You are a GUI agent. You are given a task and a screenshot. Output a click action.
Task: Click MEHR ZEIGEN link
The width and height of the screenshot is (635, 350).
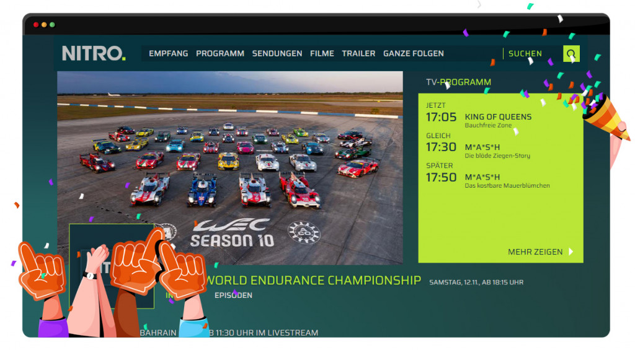535,252
